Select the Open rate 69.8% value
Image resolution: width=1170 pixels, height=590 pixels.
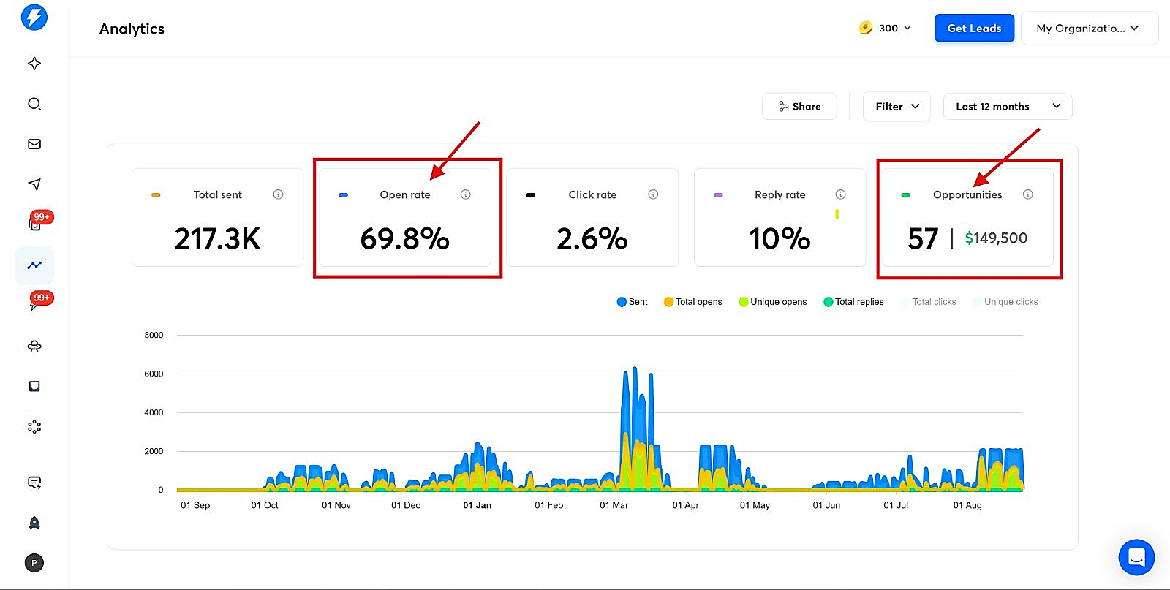tap(404, 238)
